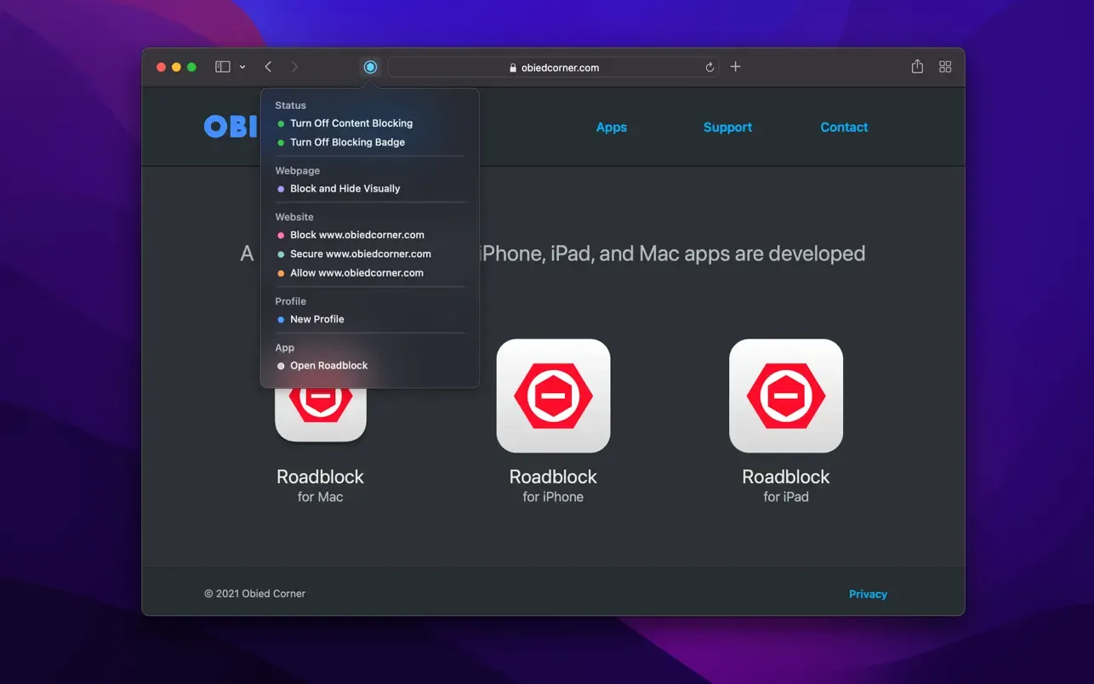Screen dimensions: 1094x684
Task: Add a new tab with plus icon
Action: [736, 67]
